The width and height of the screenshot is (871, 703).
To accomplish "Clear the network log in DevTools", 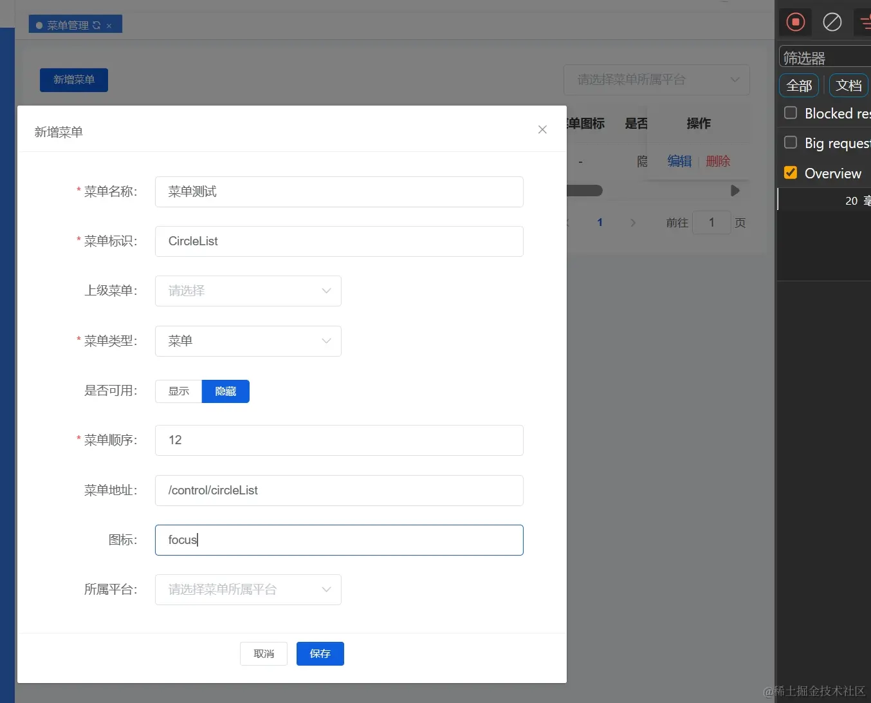I will [x=832, y=22].
